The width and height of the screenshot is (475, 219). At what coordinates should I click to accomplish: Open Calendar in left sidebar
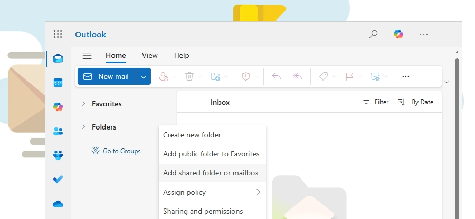coord(58,83)
